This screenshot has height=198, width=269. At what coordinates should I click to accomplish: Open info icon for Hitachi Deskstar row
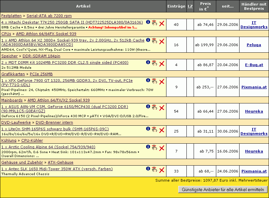pos(148,22)
